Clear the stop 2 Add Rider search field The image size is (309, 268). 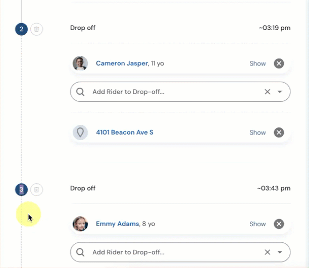point(268,92)
